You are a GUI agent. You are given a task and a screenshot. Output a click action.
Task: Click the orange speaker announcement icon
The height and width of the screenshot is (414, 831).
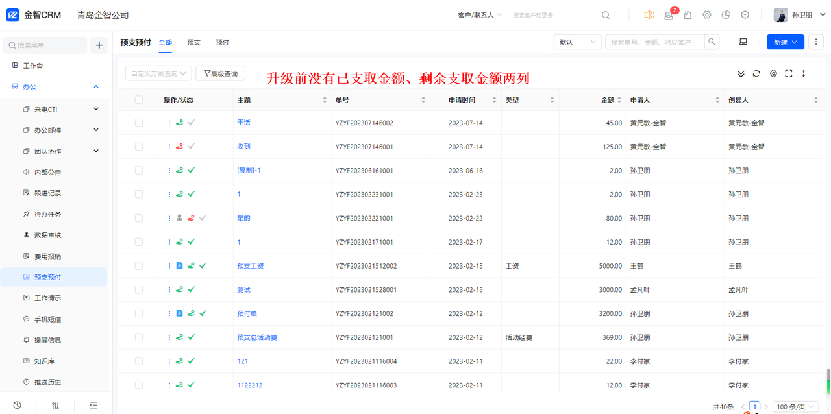point(649,15)
